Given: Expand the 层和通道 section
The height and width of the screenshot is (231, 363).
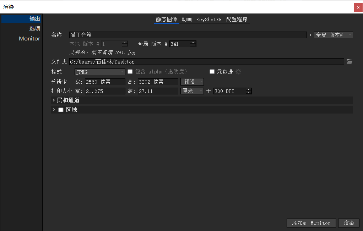Looking at the screenshot, I should click(54, 100).
